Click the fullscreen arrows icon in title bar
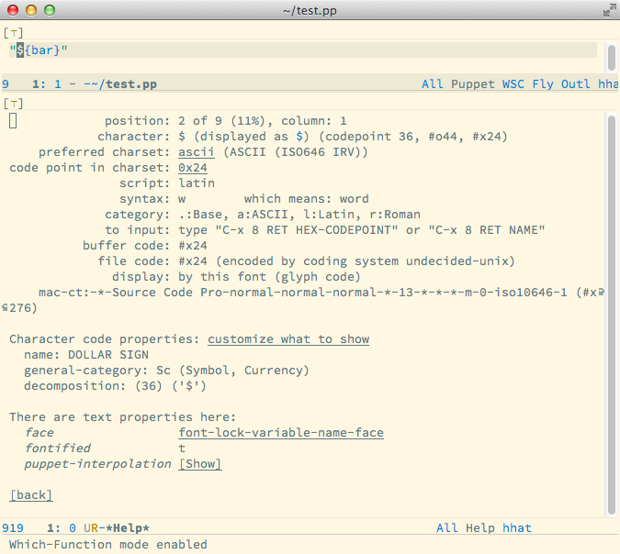 click(x=609, y=10)
